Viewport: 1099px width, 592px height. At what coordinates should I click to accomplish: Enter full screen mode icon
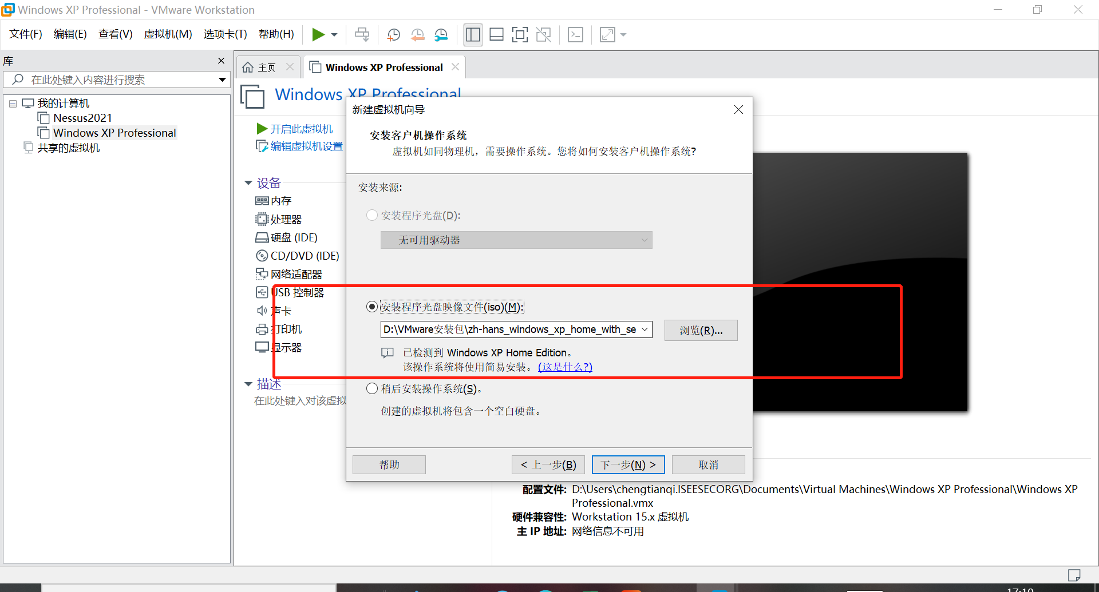click(520, 35)
